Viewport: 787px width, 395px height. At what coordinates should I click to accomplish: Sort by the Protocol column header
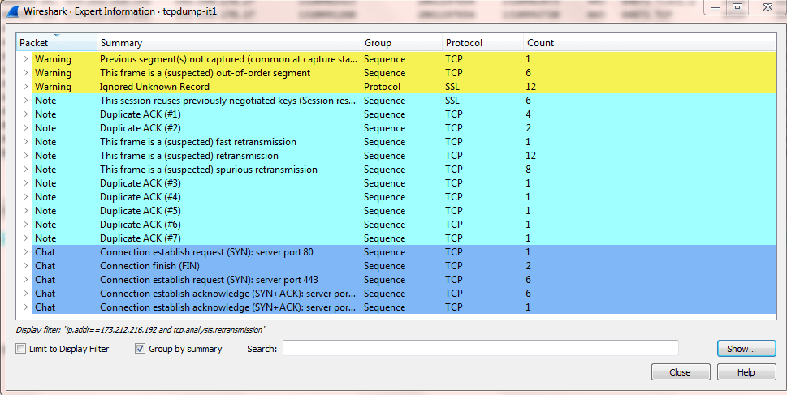tap(482, 43)
